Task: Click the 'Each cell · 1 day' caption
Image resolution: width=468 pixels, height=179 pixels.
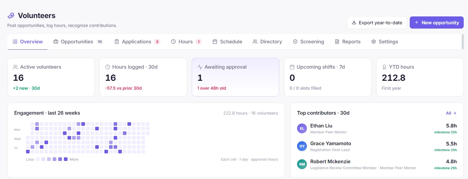Action: (x=249, y=159)
